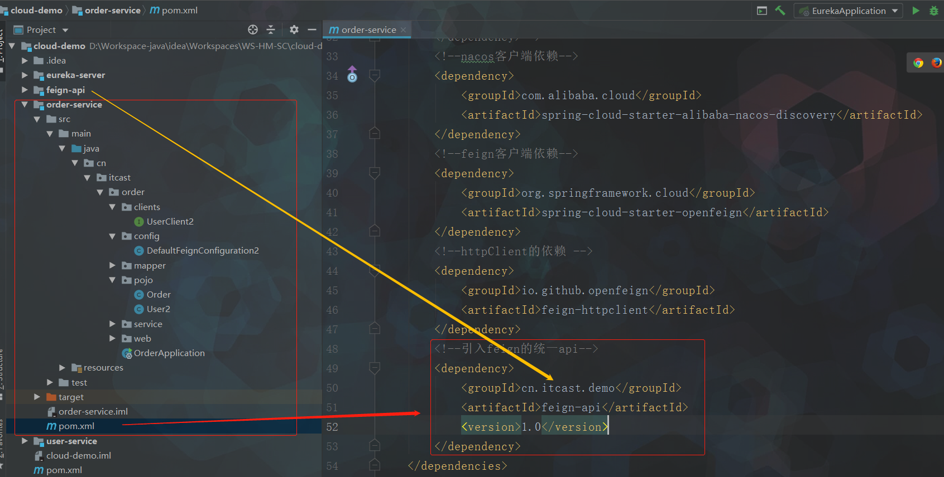Select pom.xml under order-service
The width and height of the screenshot is (944, 477).
(x=76, y=426)
